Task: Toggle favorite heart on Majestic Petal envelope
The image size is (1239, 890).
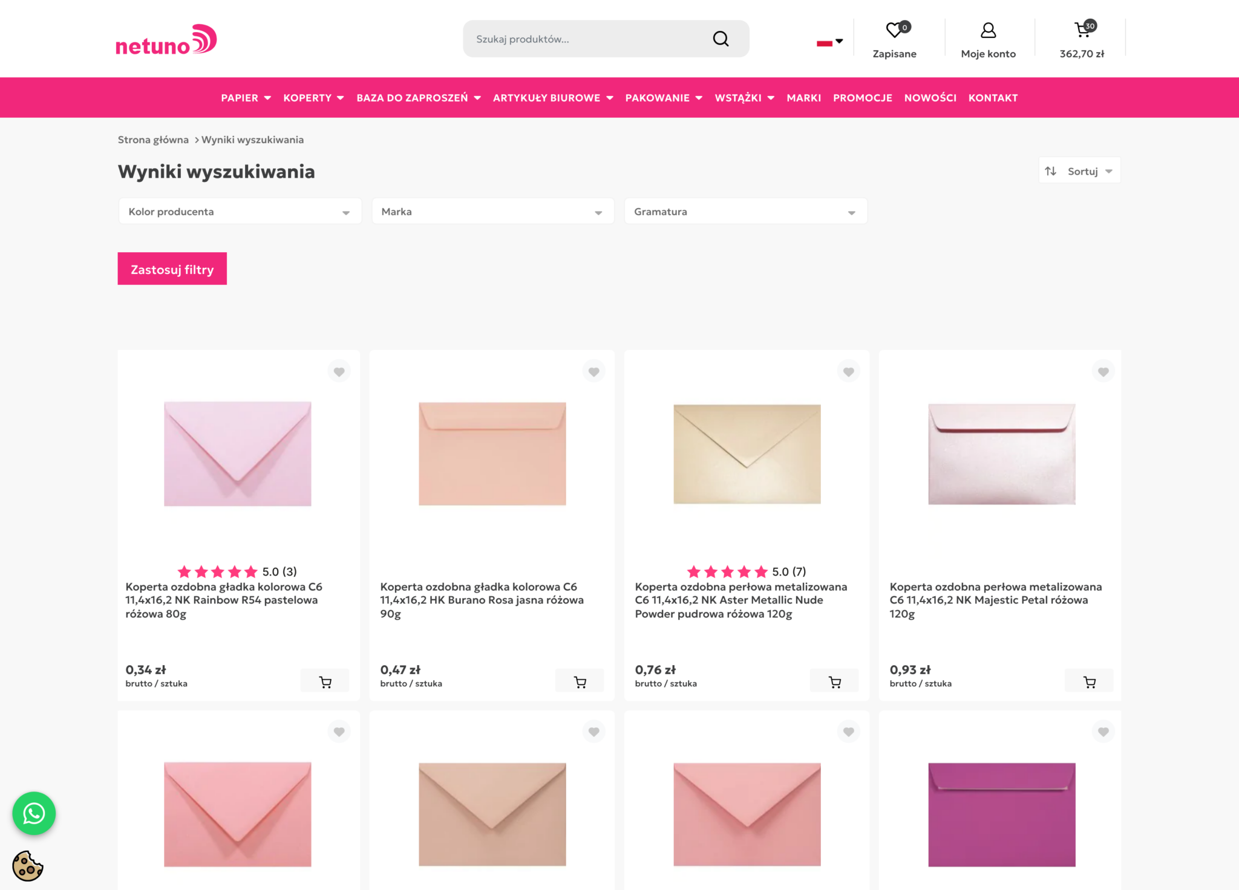Action: click(x=1103, y=372)
